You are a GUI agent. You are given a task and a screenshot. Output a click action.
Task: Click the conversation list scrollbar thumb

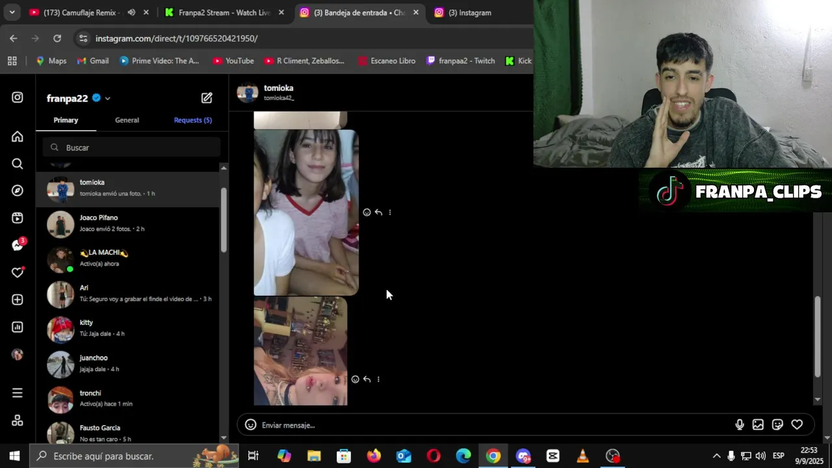(224, 220)
